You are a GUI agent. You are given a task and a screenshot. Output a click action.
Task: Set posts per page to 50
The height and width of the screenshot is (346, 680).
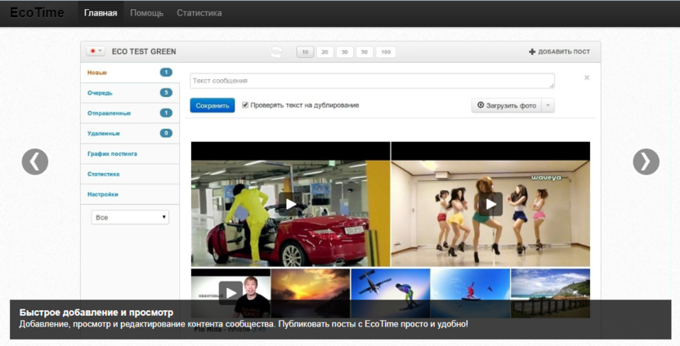(365, 52)
